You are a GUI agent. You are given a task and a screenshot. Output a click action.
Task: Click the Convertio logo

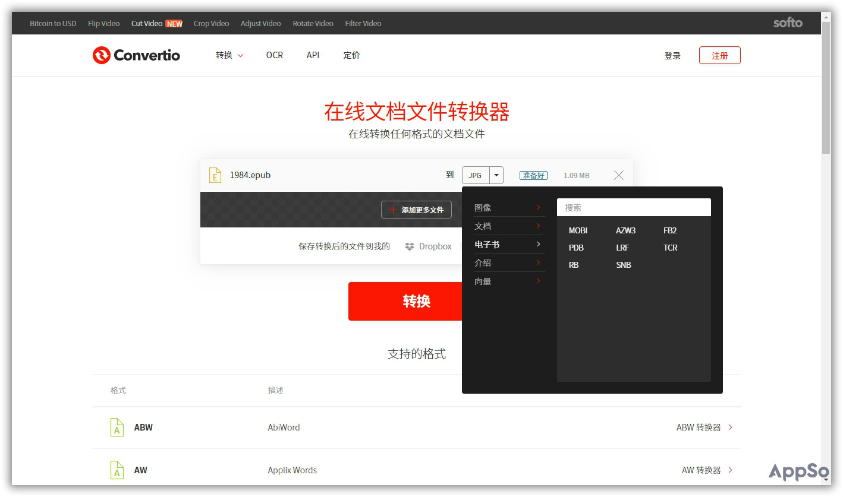click(136, 55)
